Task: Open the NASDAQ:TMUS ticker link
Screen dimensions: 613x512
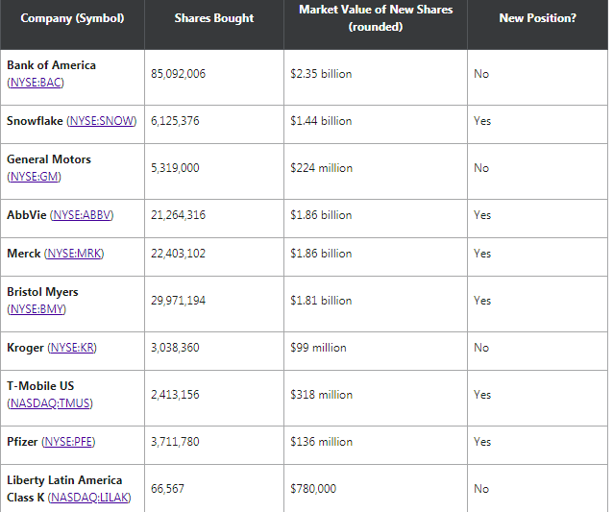Action: 50,403
